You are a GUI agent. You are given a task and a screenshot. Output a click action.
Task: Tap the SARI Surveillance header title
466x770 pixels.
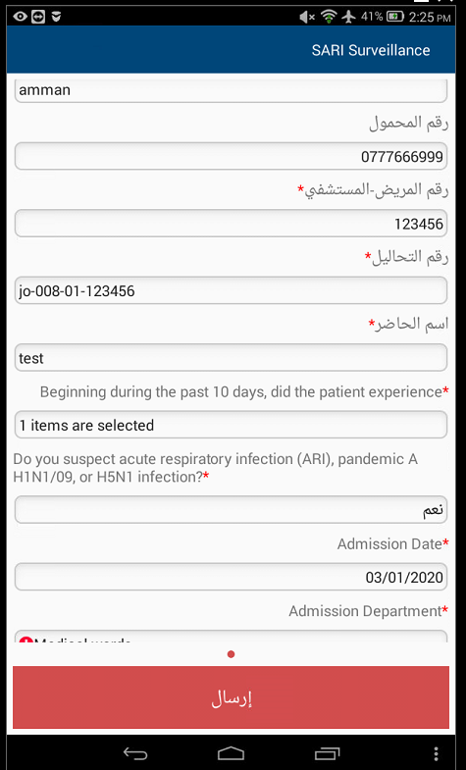tap(371, 50)
